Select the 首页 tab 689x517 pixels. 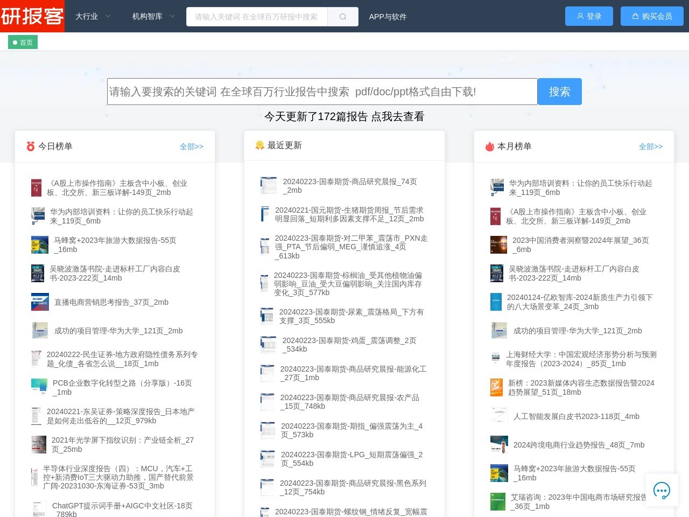(23, 43)
